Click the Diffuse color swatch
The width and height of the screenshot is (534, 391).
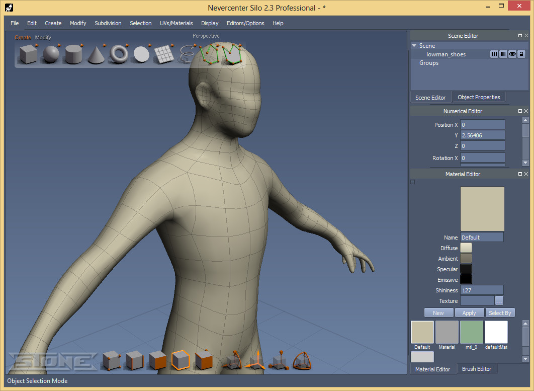click(x=466, y=248)
